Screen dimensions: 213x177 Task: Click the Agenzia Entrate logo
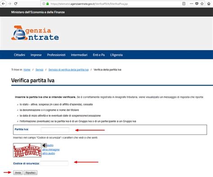[x=35, y=33]
